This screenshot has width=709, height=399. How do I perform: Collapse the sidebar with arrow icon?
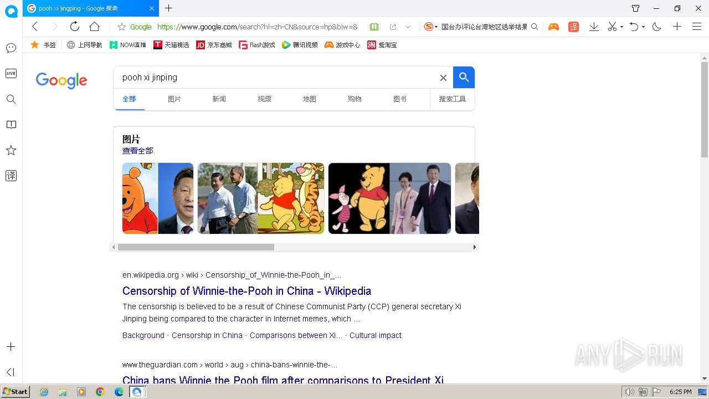[x=11, y=372]
